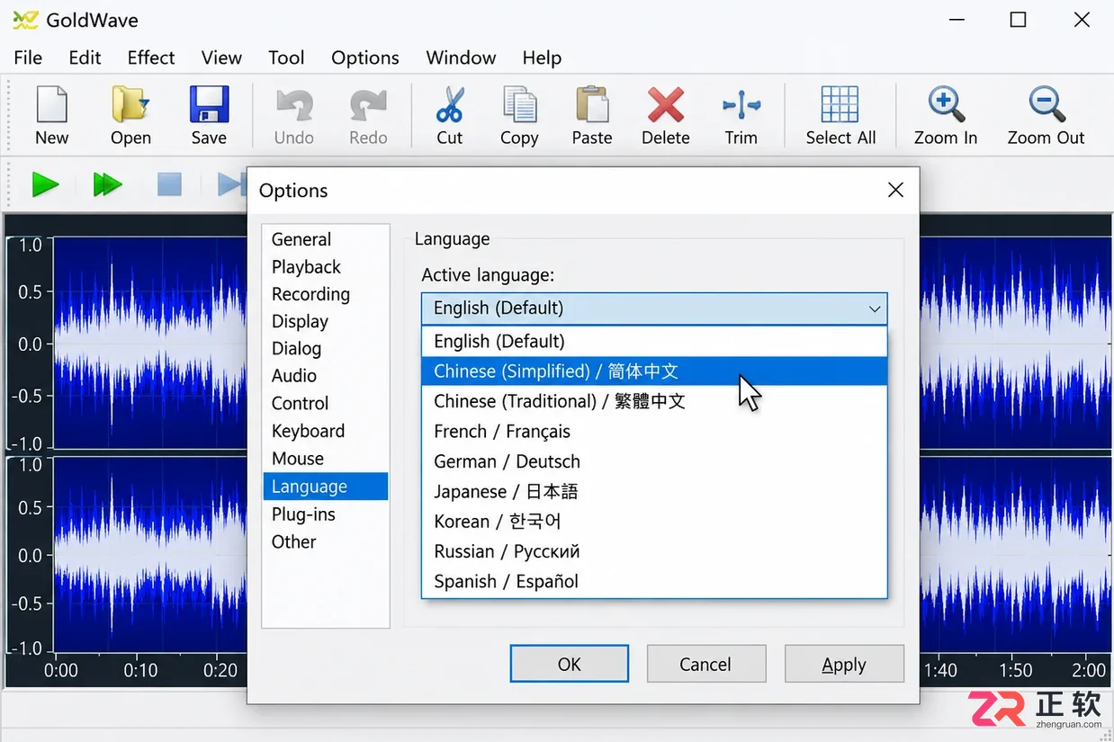Pick French / Français from the list
The height and width of the screenshot is (742, 1114).
654,432
